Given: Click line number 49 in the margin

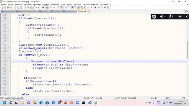Looking at the screenshot, I should coord(5,61).
